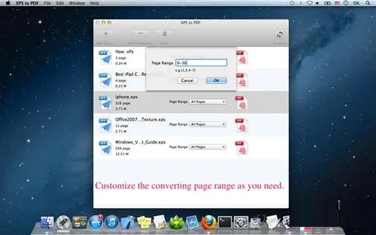Click the OK button in dialog

216,81
